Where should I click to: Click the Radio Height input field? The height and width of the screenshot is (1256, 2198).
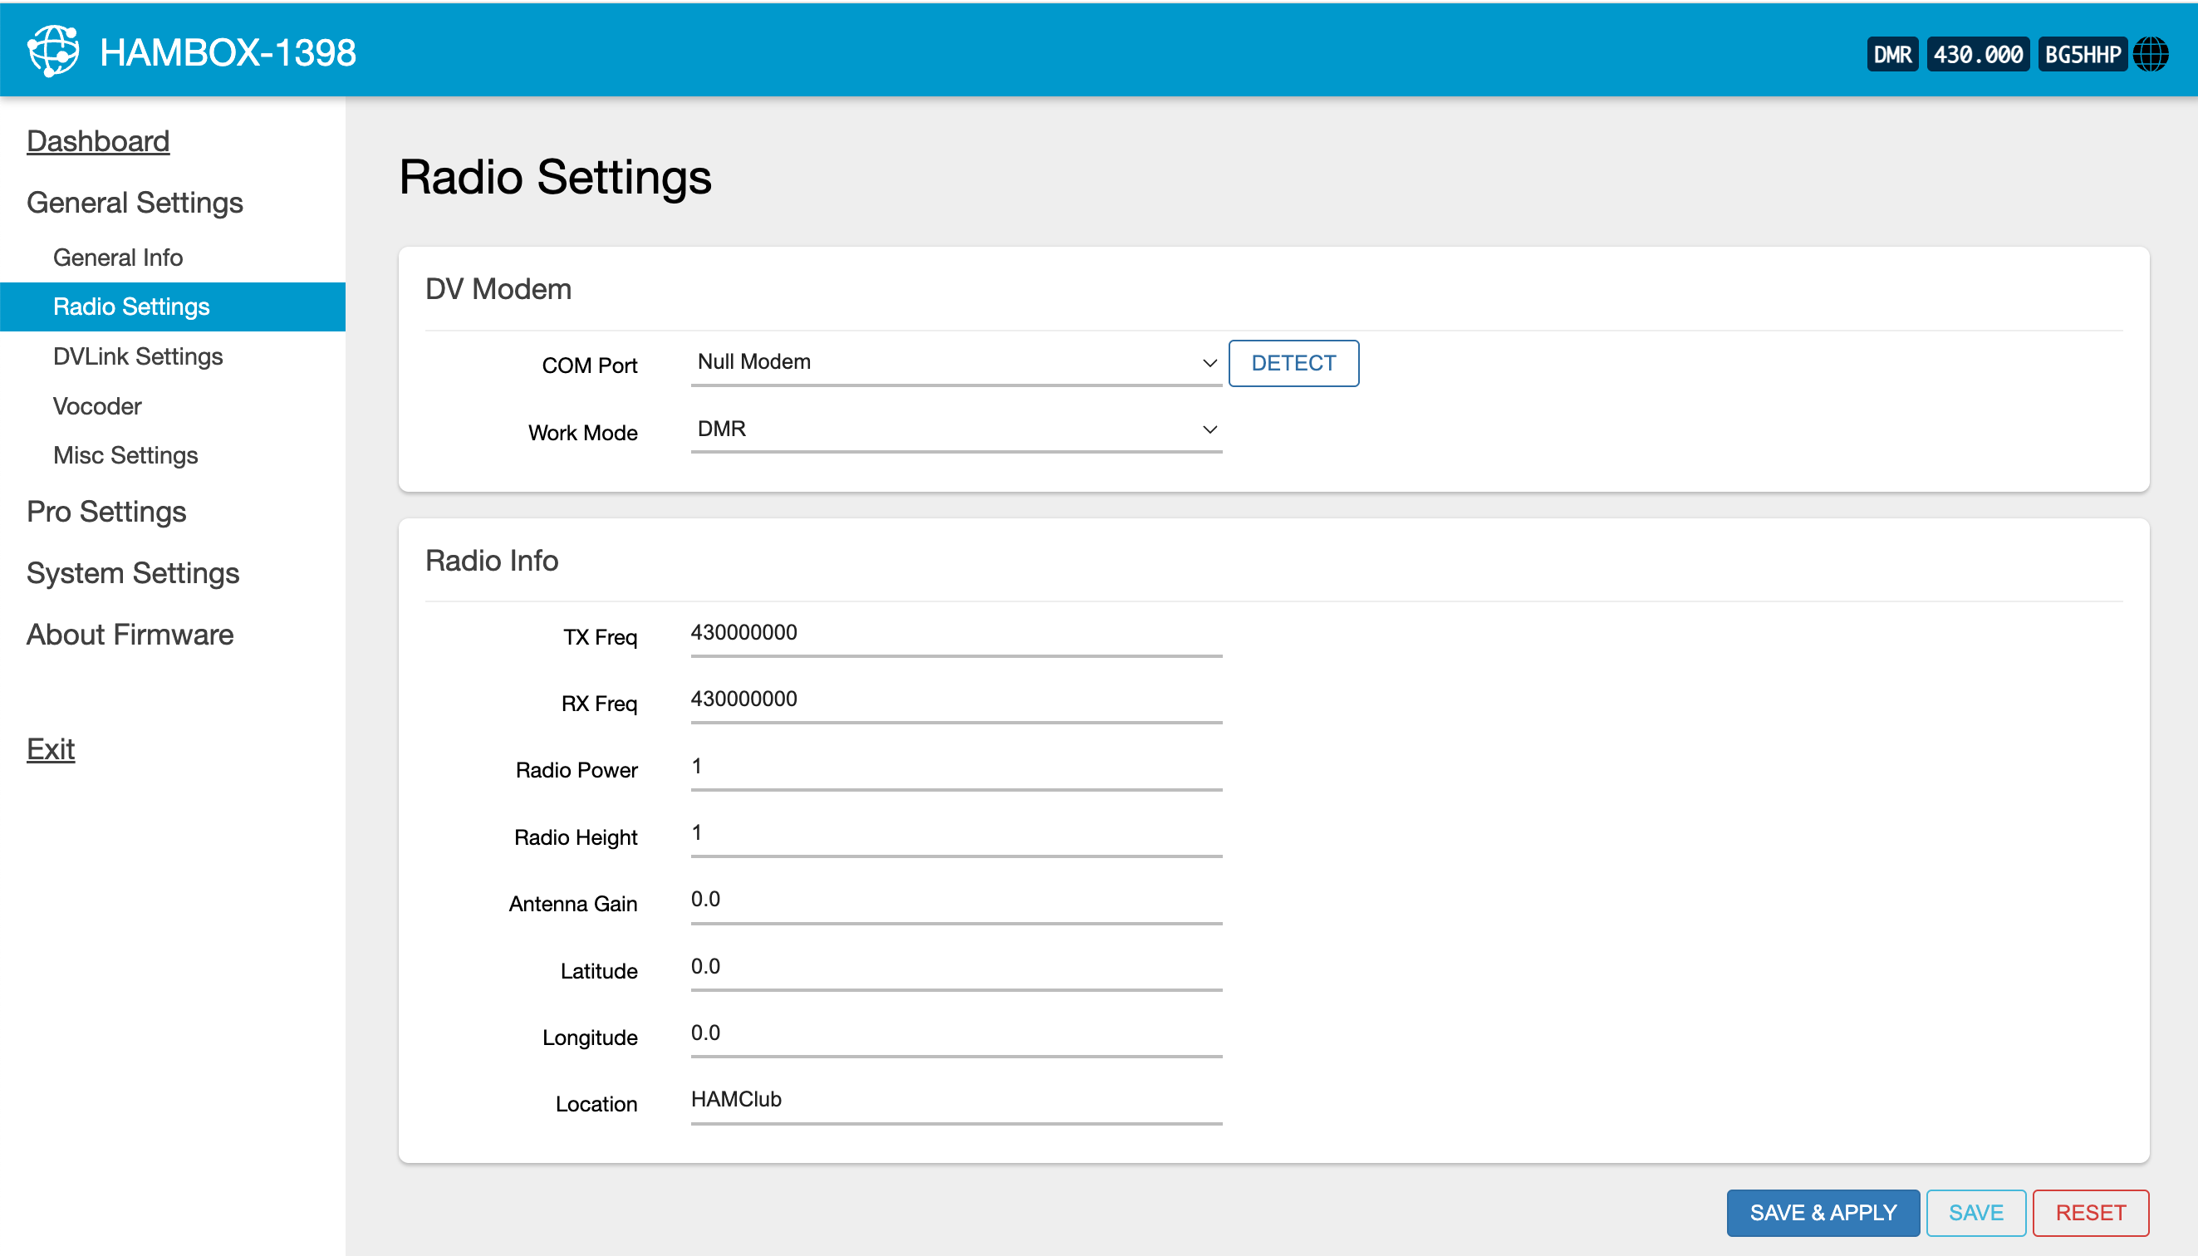pos(956,834)
